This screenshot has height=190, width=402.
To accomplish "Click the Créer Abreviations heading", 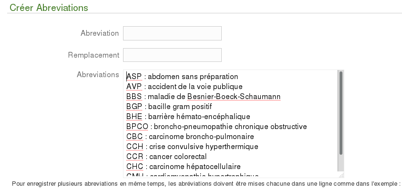I will [49, 8].
